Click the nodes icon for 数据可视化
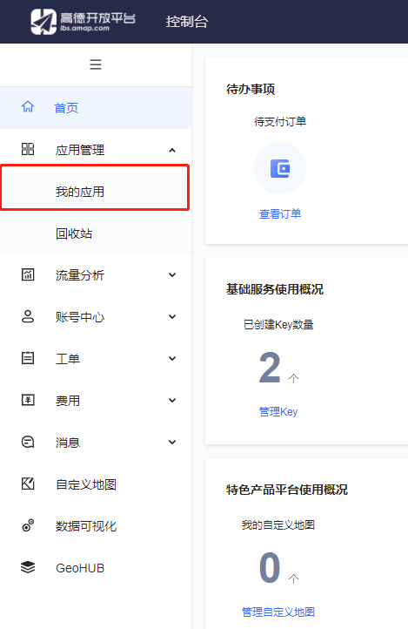 coord(28,525)
